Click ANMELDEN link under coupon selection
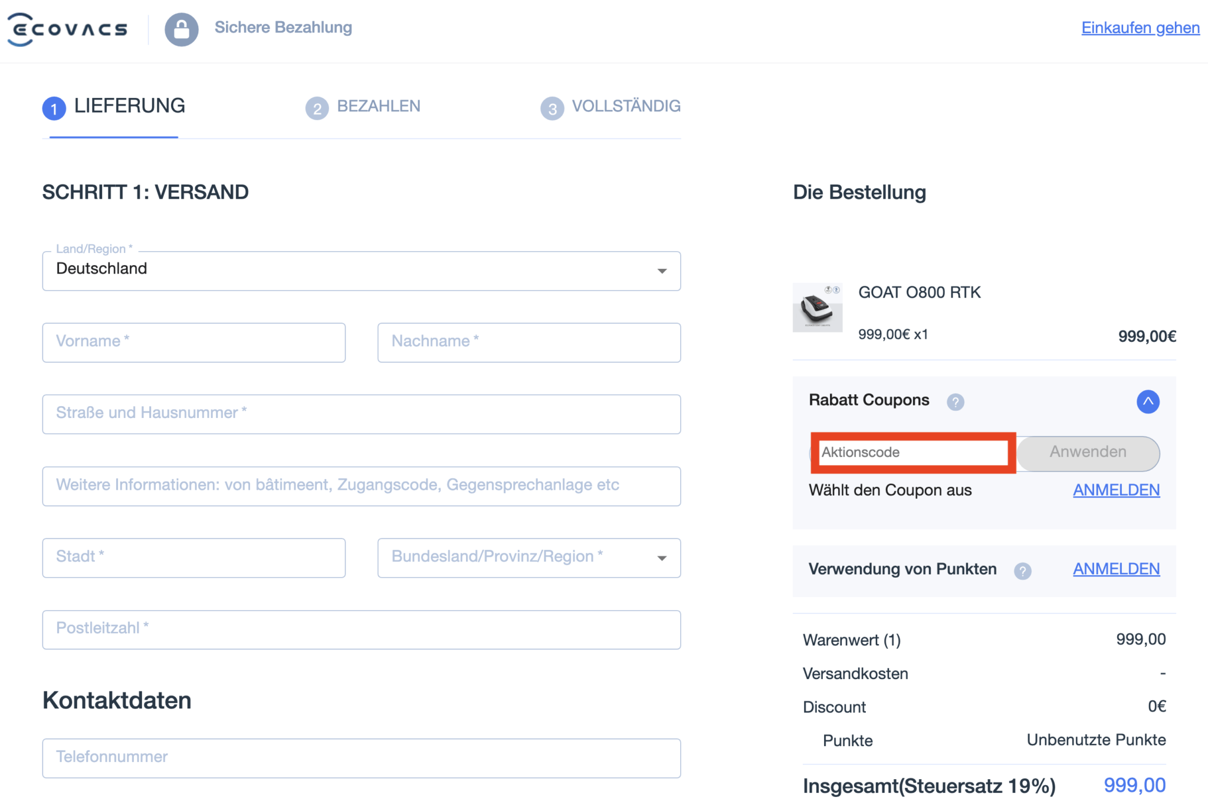Image resolution: width=1208 pixels, height=801 pixels. point(1115,490)
